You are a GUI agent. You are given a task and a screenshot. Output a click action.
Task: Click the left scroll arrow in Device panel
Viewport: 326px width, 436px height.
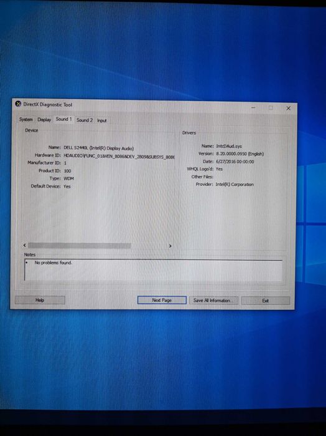[25, 245]
